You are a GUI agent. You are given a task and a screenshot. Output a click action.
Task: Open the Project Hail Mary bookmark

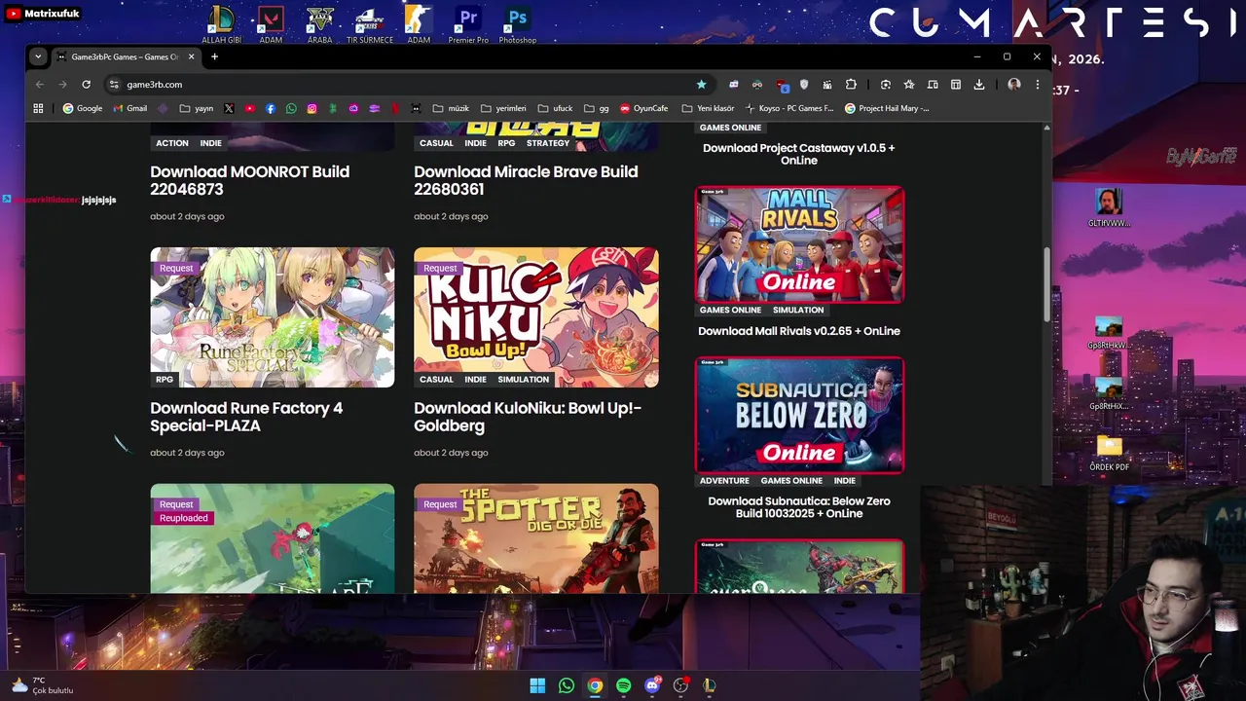[x=887, y=108]
